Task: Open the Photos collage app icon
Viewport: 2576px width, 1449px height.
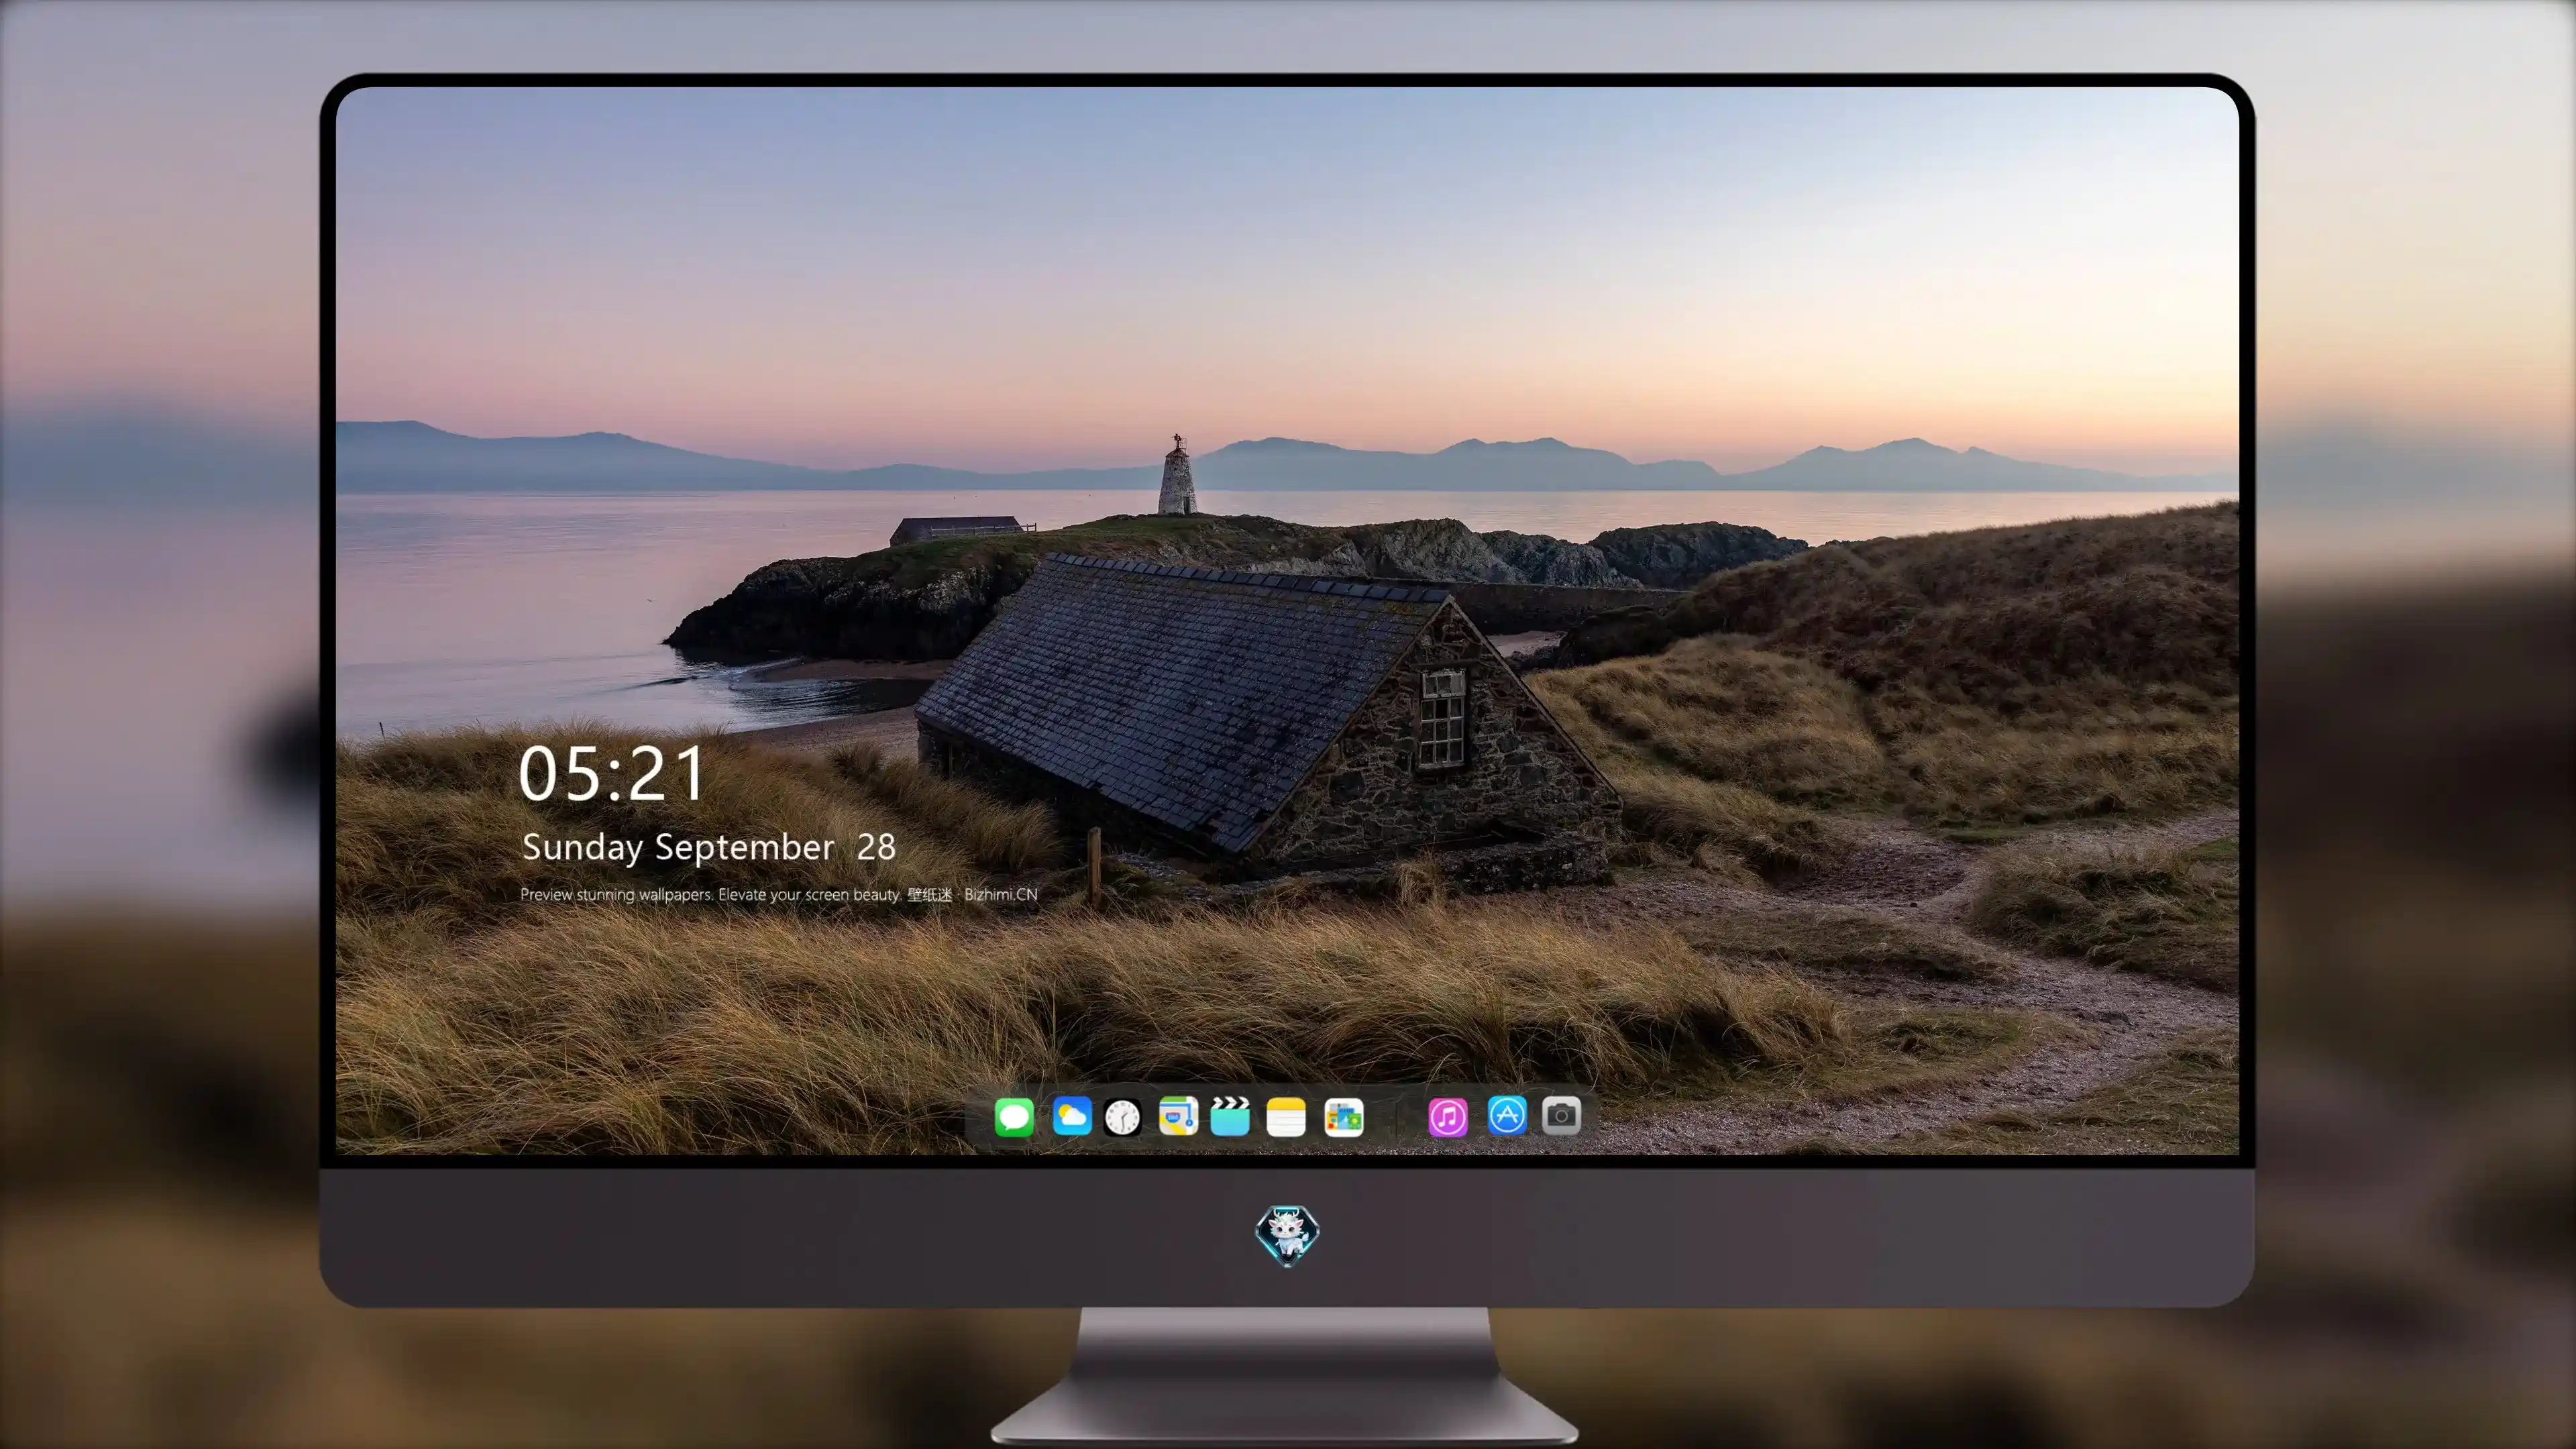Action: pyautogui.click(x=1344, y=1116)
